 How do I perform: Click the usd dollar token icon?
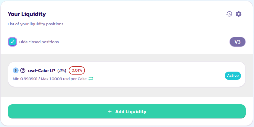click(16, 70)
